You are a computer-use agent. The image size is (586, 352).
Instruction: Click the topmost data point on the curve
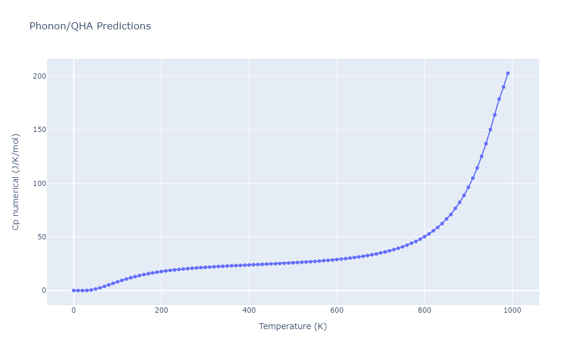point(507,73)
